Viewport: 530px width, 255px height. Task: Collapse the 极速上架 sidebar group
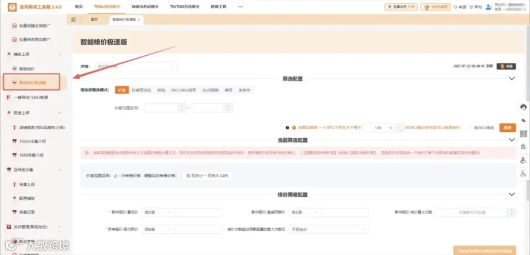59,113
